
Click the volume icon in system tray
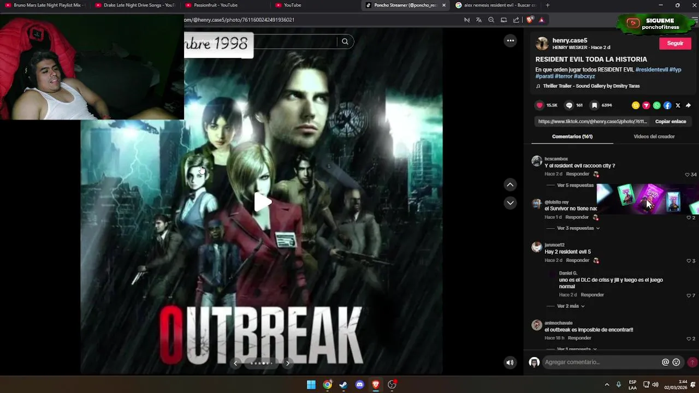click(x=655, y=384)
